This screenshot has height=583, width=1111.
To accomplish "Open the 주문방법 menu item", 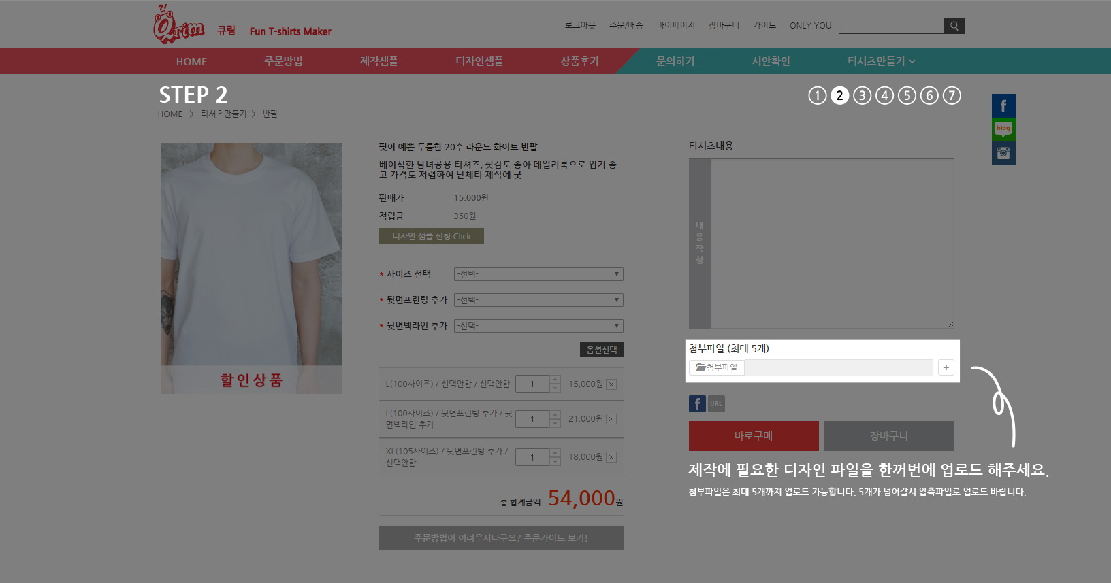I will 283,61.
